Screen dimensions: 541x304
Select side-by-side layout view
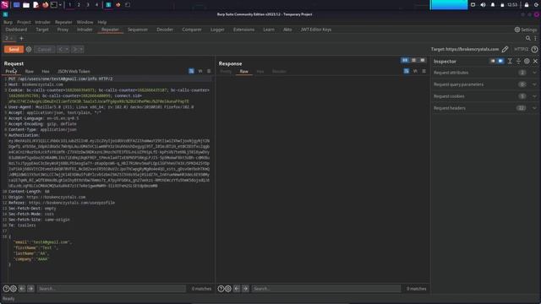(405, 60)
